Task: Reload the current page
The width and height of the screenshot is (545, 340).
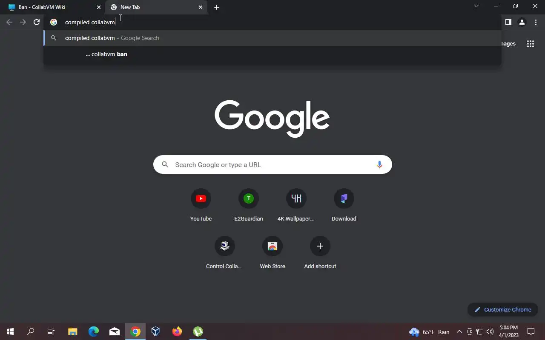Action: pos(37,22)
